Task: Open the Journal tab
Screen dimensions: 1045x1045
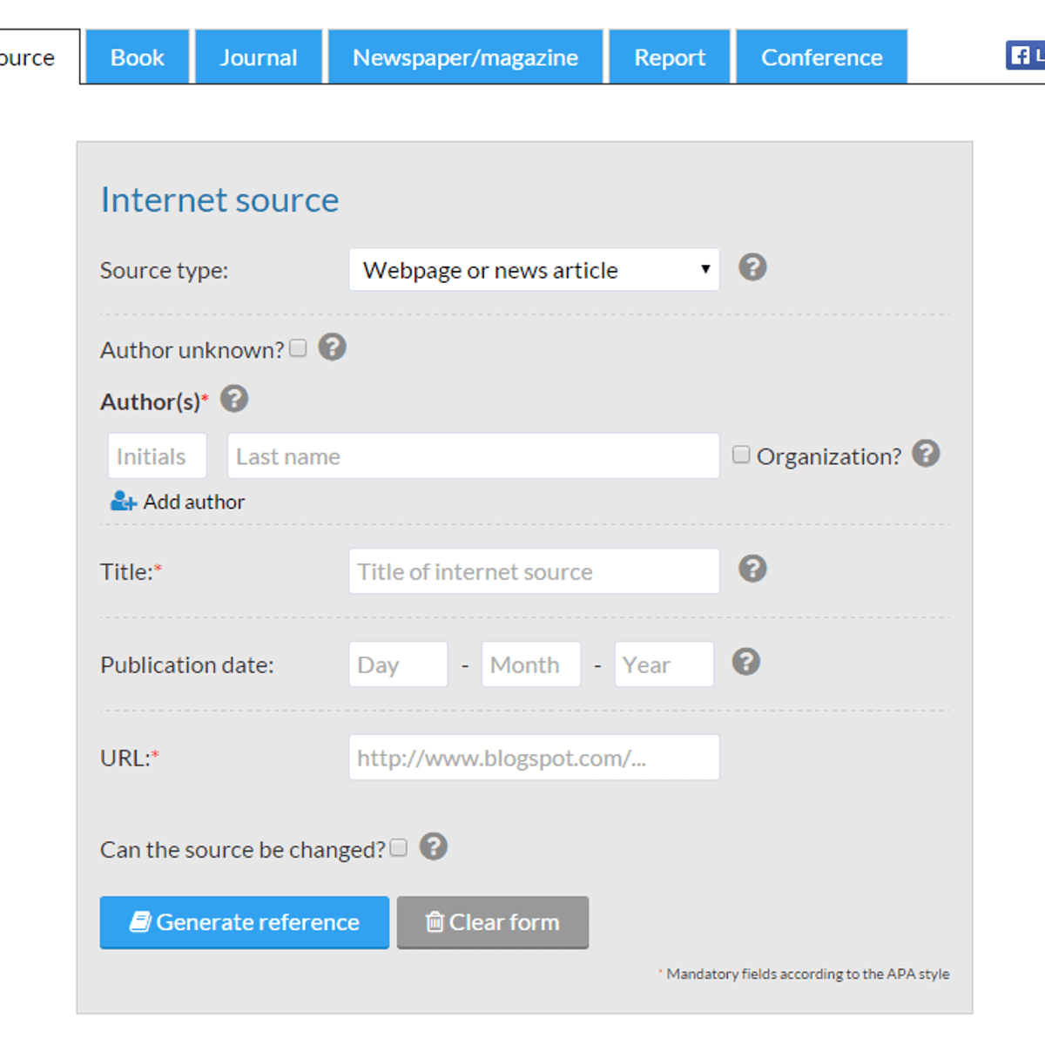Action: tap(259, 57)
